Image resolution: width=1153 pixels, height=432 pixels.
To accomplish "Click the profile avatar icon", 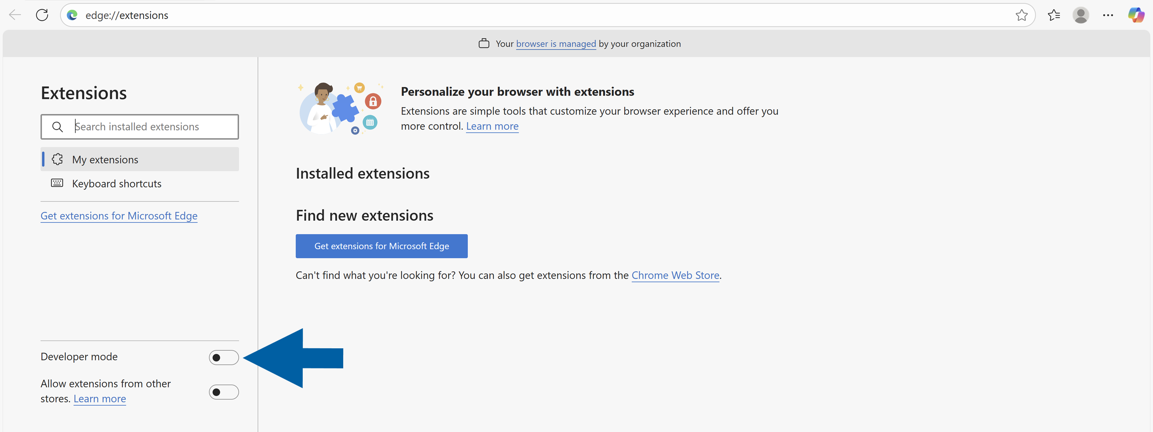I will click(x=1081, y=15).
